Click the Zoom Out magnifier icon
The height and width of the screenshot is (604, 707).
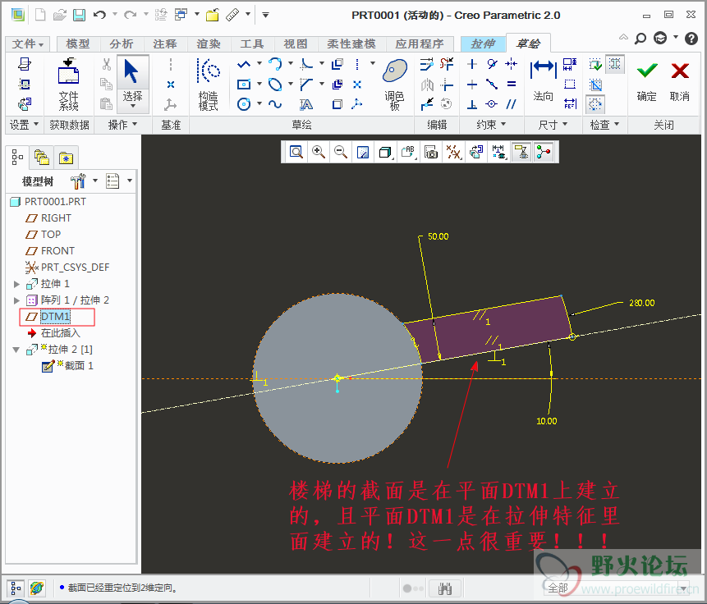coord(341,153)
